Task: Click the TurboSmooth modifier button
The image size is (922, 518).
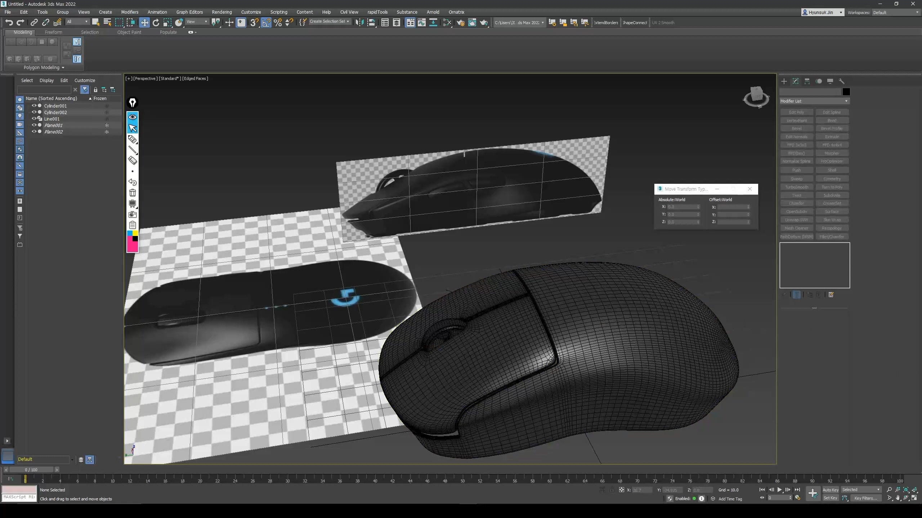Action: pyautogui.click(x=797, y=187)
